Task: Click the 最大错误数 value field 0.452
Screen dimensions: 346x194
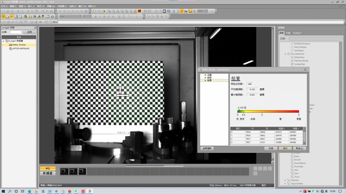Action: pyautogui.click(x=252, y=95)
